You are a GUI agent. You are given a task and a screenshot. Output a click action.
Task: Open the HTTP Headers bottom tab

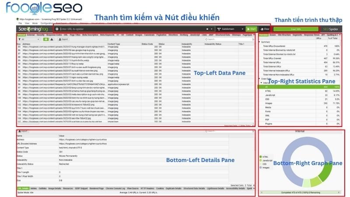(x=147, y=189)
